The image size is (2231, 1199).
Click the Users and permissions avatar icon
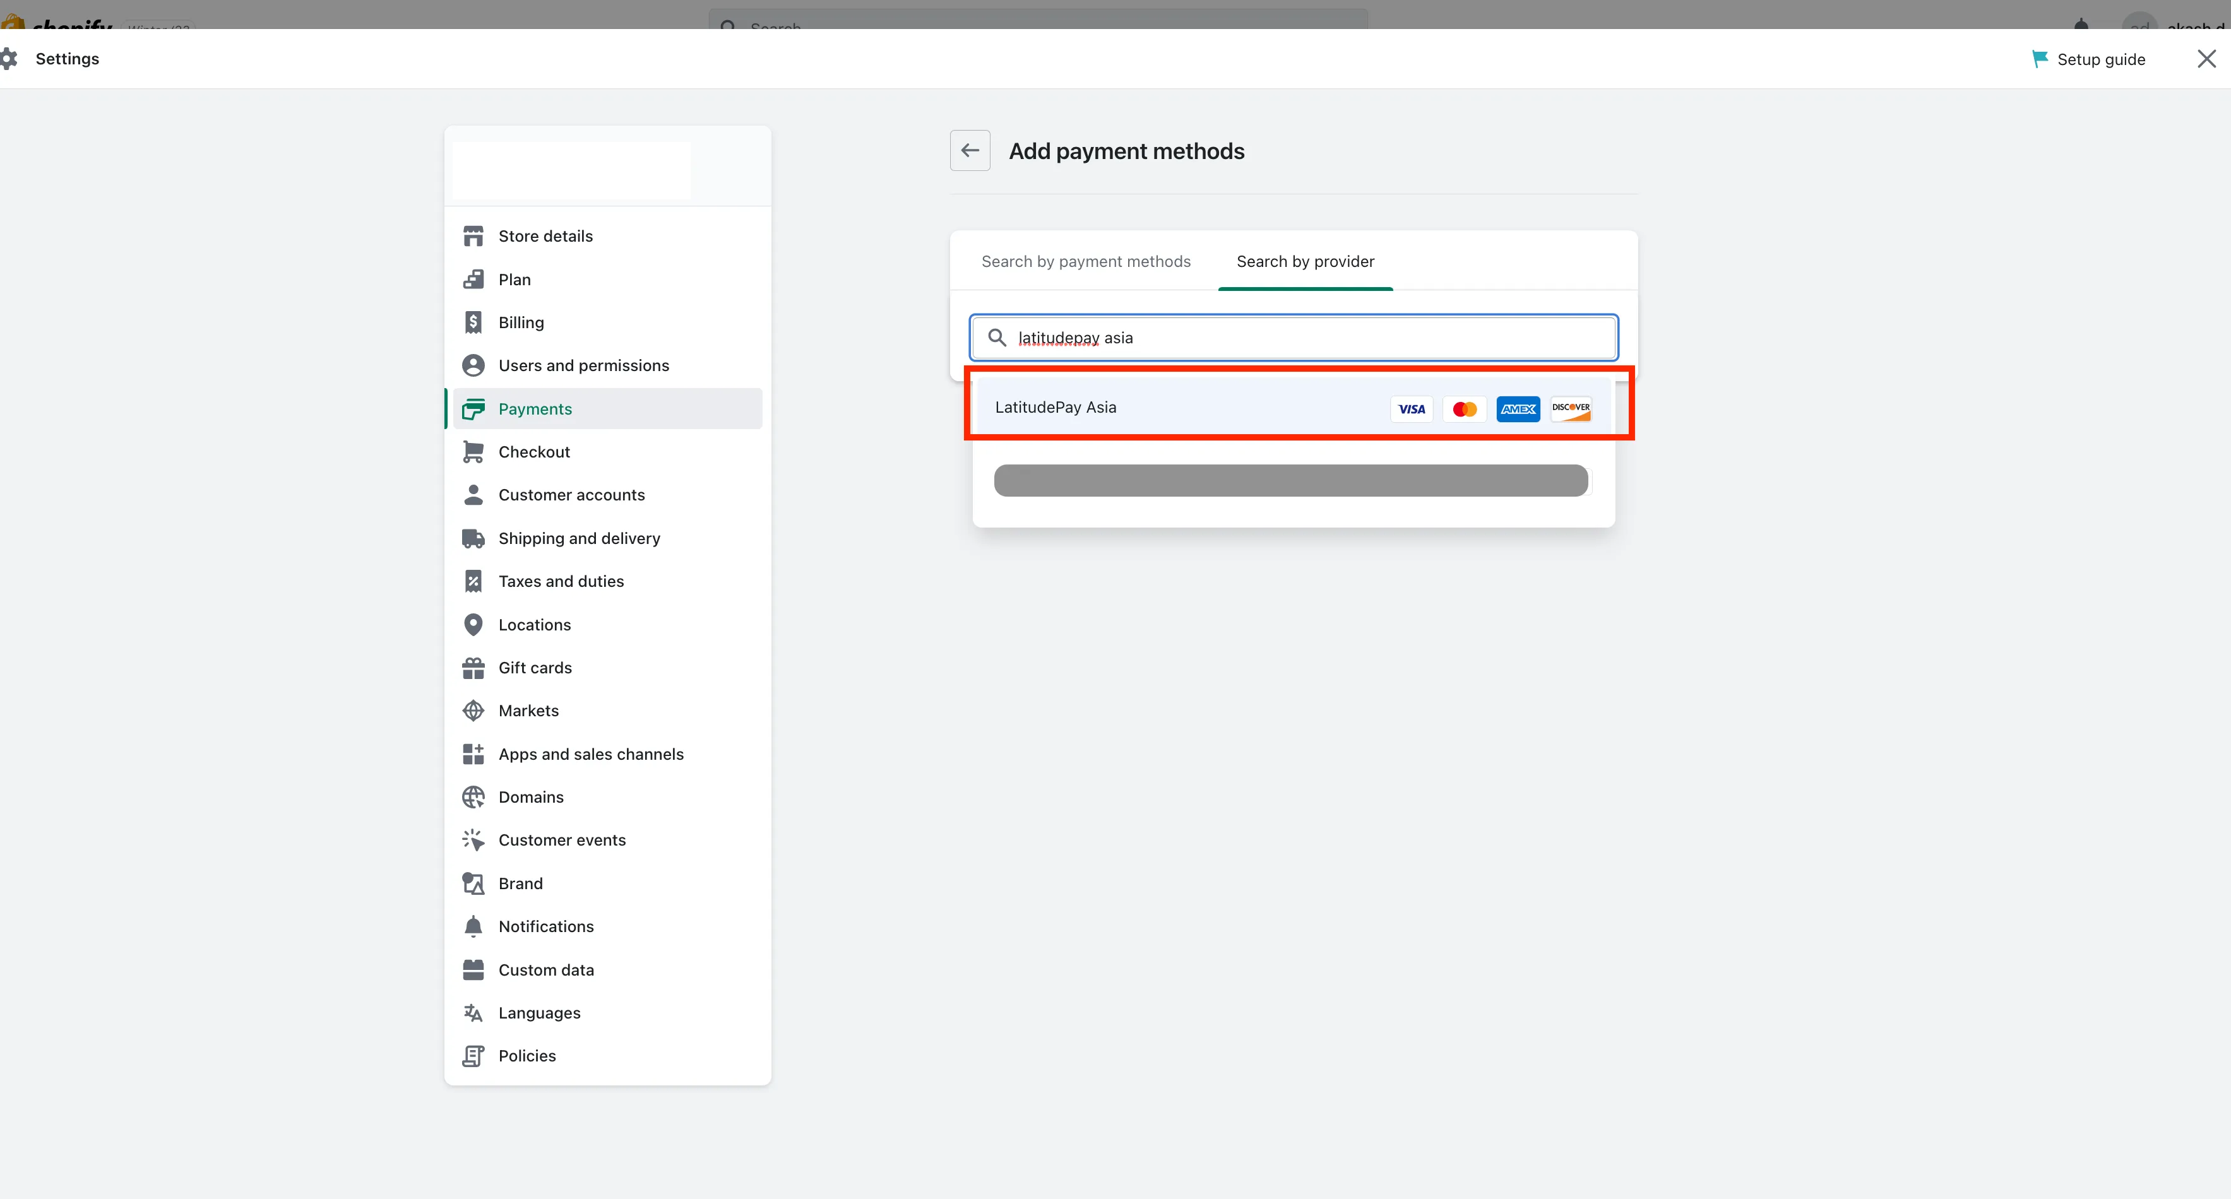tap(473, 365)
